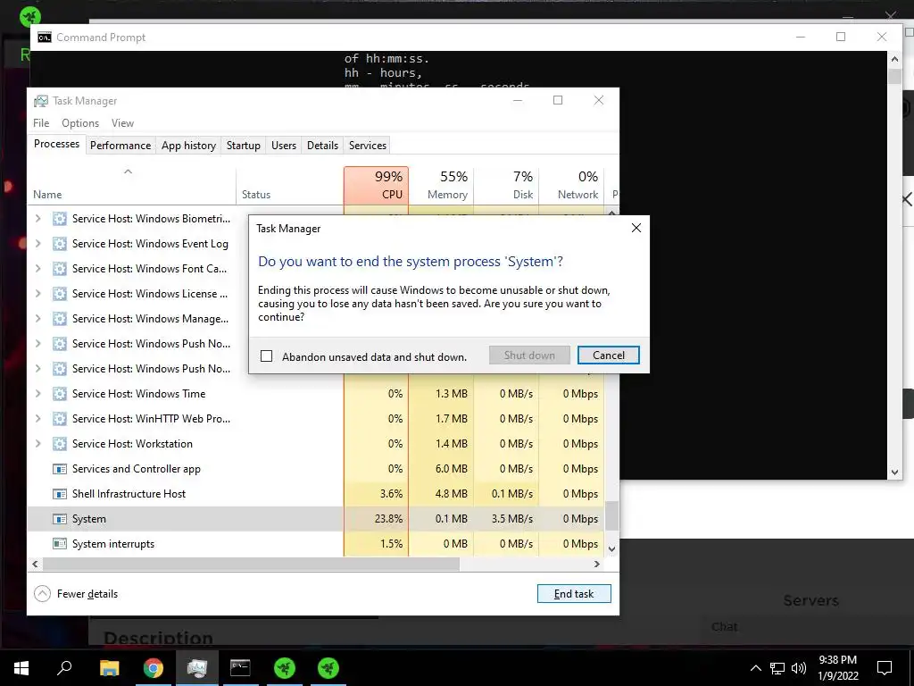The width and height of the screenshot is (914, 686).
Task: Click the End task button
Action: (x=574, y=594)
